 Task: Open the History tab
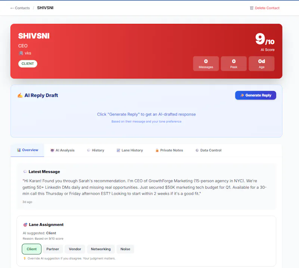pyautogui.click(x=96, y=150)
